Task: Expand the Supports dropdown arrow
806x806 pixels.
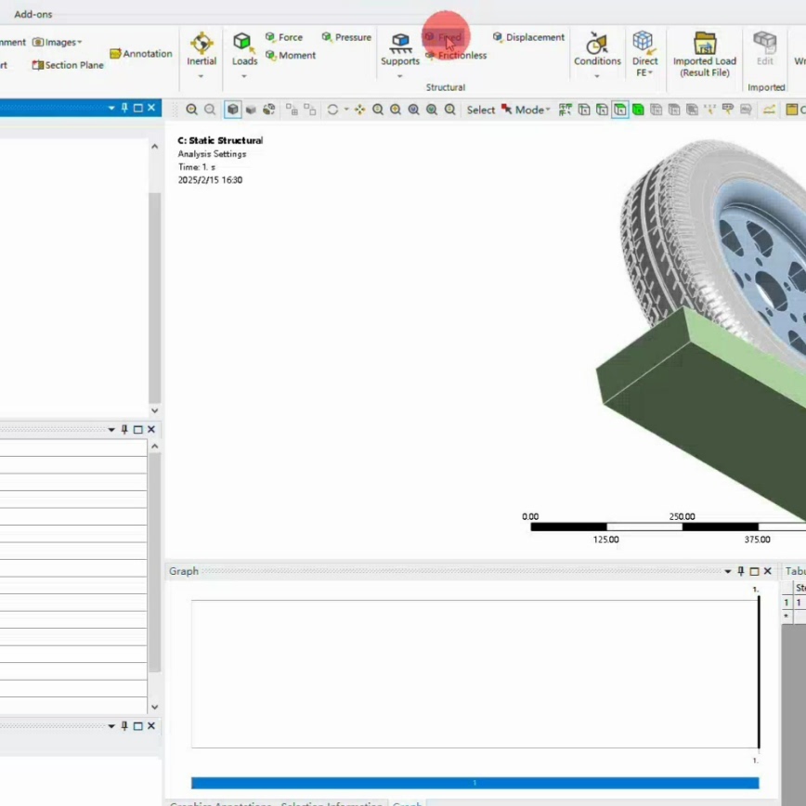Action: tap(400, 76)
